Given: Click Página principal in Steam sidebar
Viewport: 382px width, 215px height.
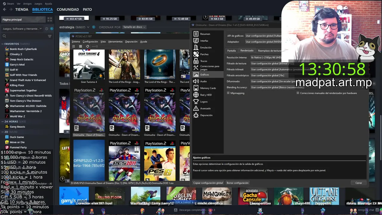Looking at the screenshot, I should pos(23,19).
